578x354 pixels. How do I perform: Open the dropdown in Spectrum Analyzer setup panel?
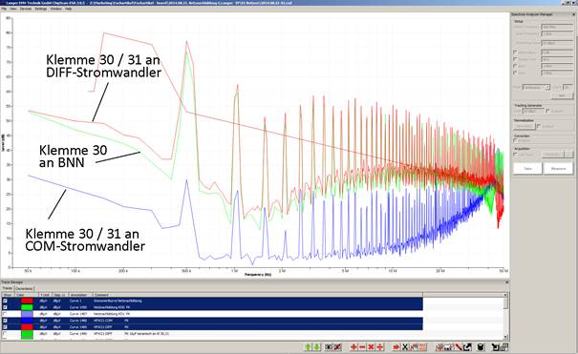(x=536, y=87)
